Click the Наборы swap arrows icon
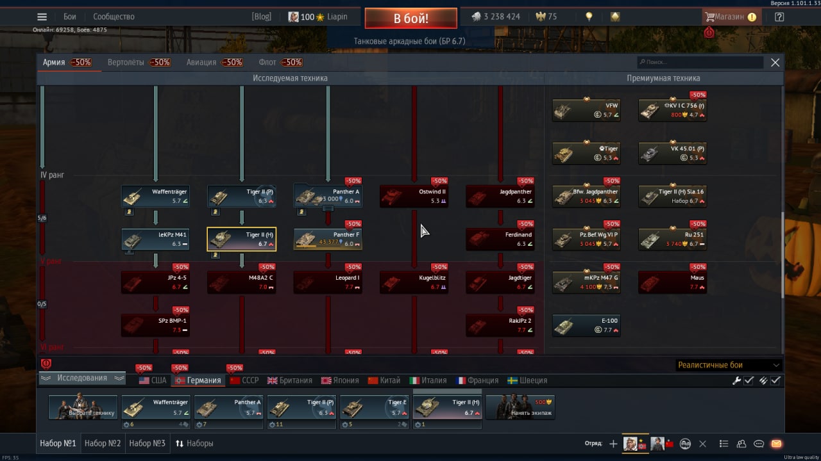This screenshot has height=461, width=821. [180, 443]
